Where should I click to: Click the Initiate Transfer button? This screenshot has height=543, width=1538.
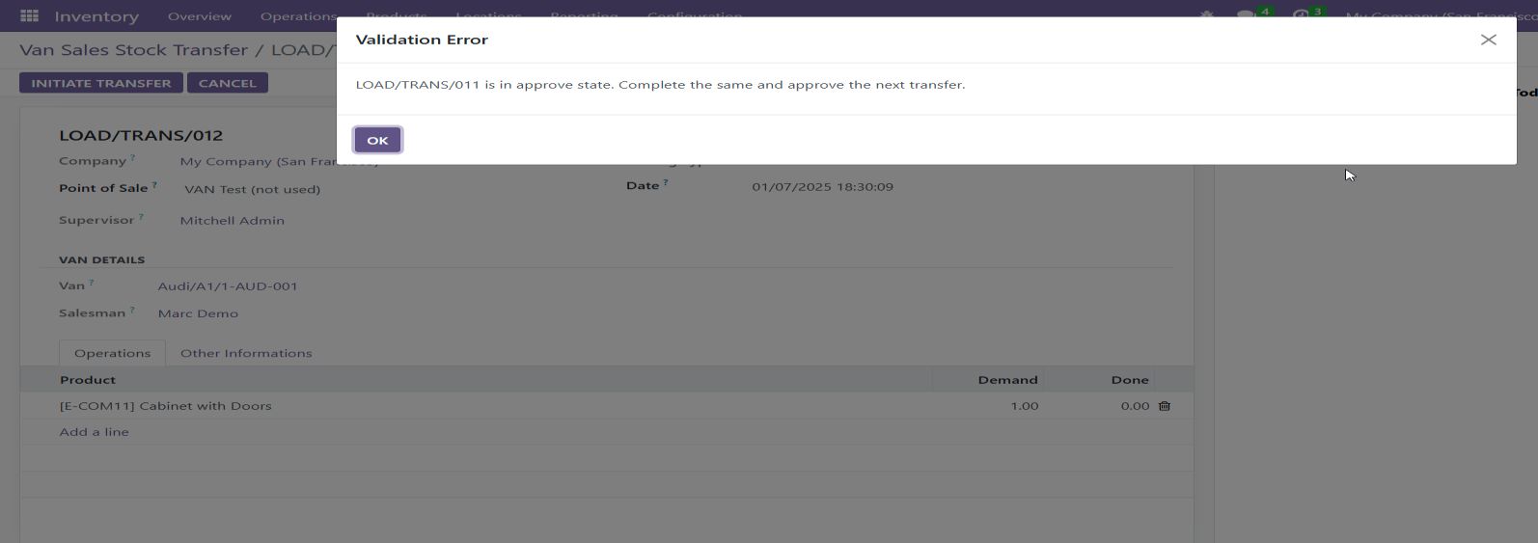tap(100, 83)
